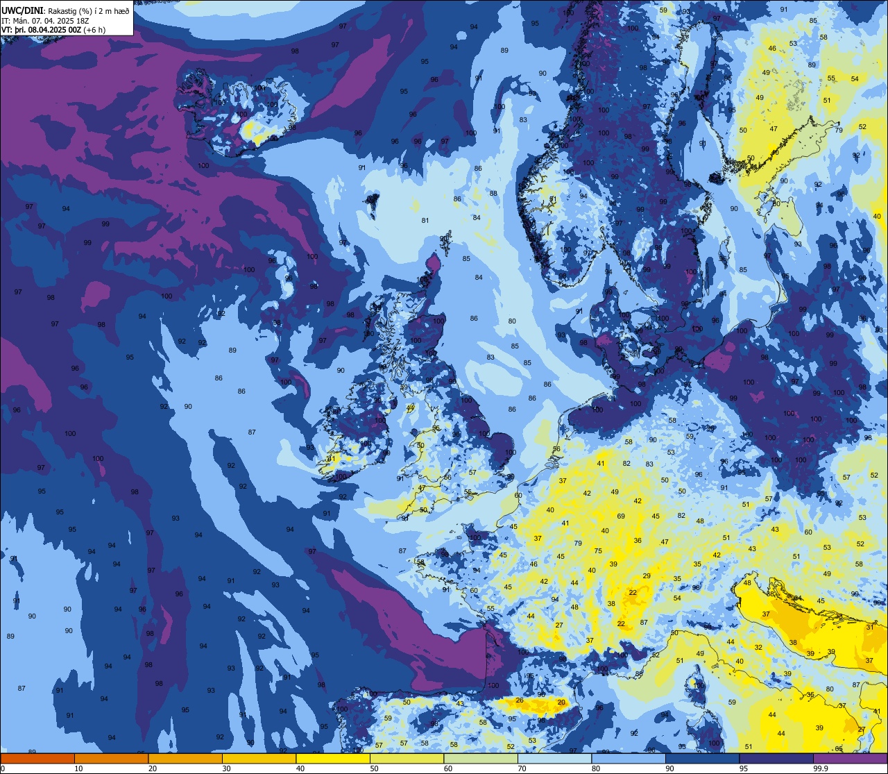
Task: Click the legend tick label "30"
Action: (226, 768)
